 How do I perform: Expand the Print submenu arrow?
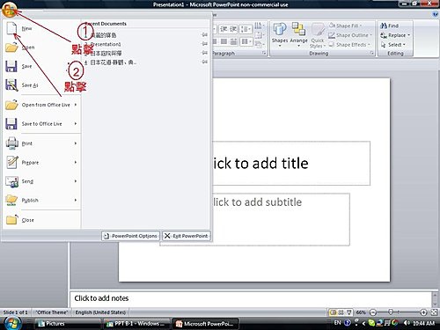point(76,143)
